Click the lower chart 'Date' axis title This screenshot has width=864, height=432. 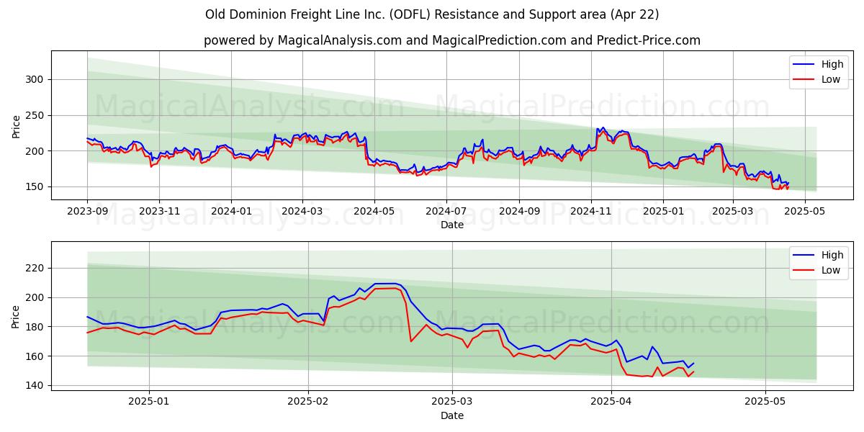coord(452,416)
